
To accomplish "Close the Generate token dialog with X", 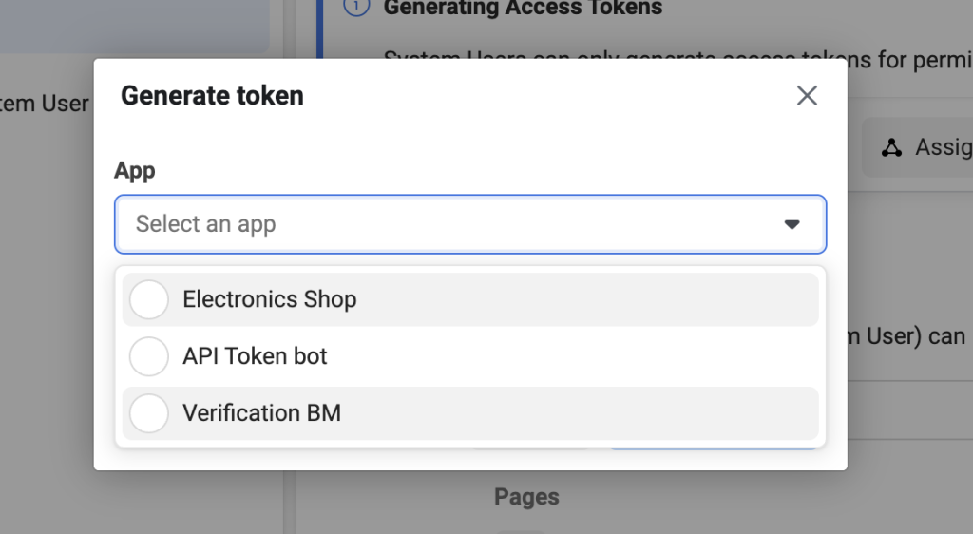I will (807, 96).
